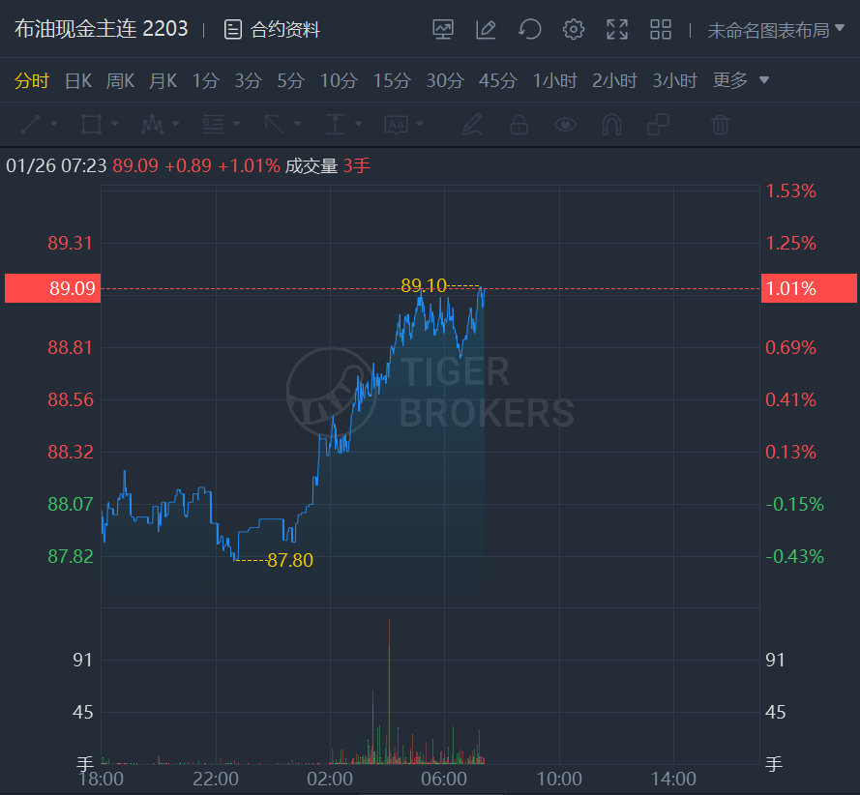The height and width of the screenshot is (795, 860).
Task: Enter fullscreen with the expand arrows icon
Action: (617, 30)
